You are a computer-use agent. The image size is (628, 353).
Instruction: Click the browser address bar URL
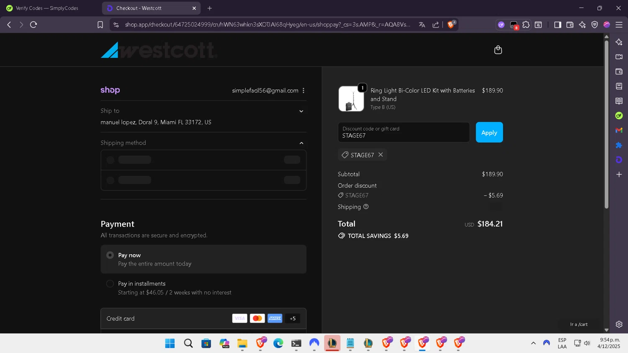point(268,25)
